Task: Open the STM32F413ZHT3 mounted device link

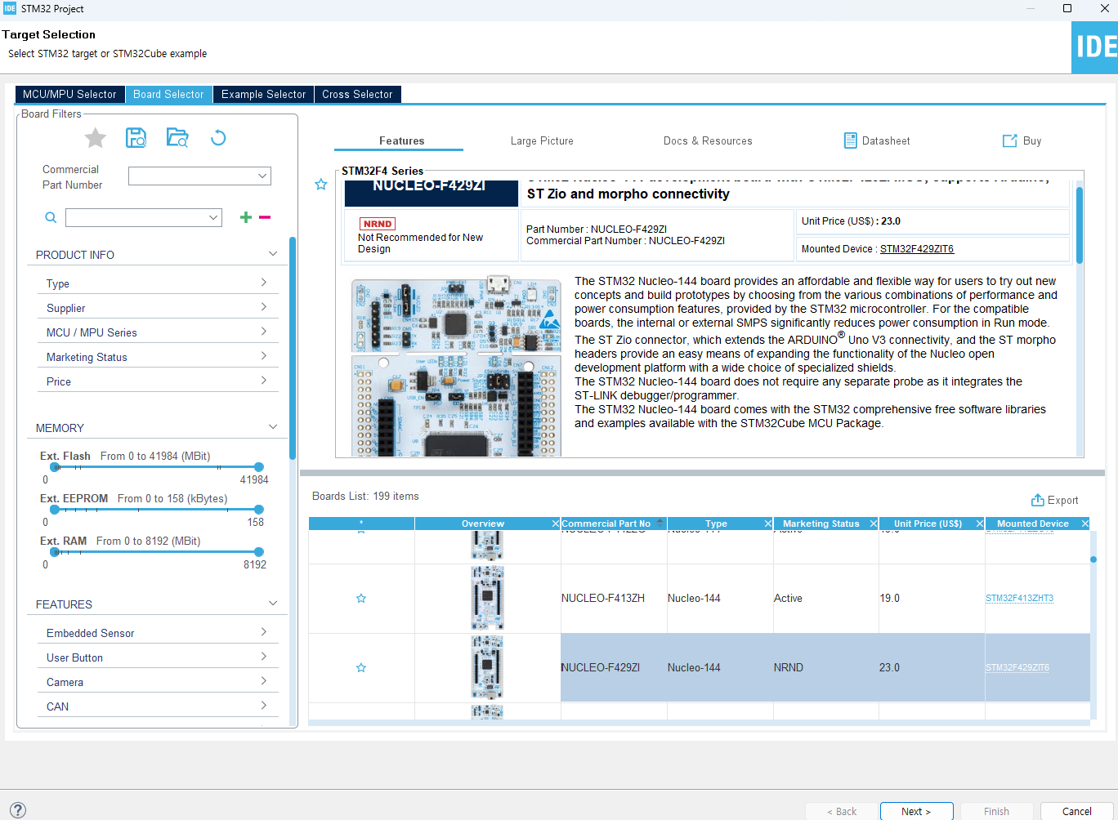Action: [x=1019, y=599]
